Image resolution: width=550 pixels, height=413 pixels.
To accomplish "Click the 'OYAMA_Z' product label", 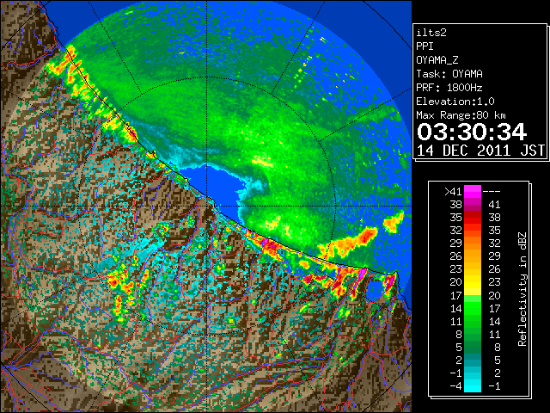I will click(437, 60).
